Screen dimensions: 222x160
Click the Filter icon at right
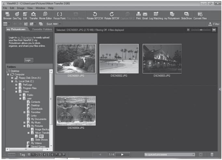click(214, 24)
